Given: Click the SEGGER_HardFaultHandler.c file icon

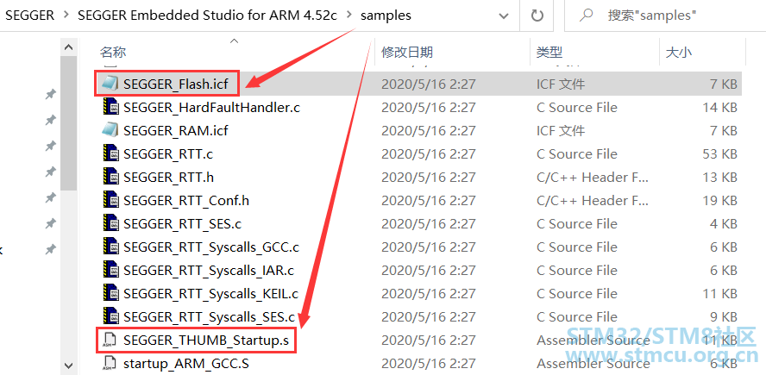Looking at the screenshot, I should (x=111, y=108).
